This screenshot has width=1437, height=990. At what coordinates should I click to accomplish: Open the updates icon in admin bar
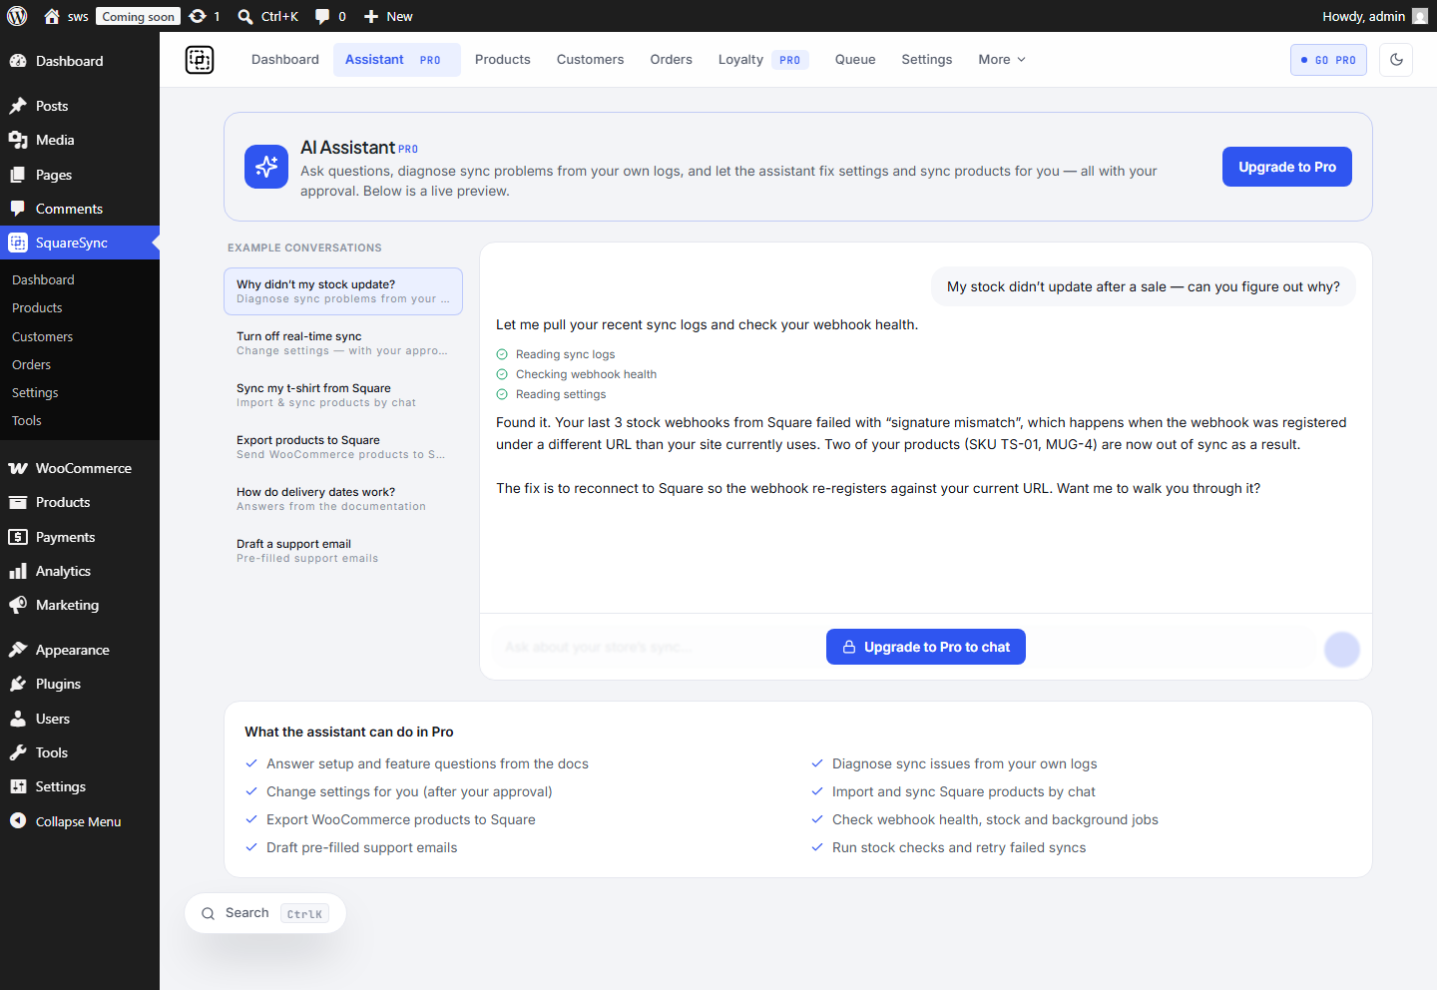coord(198,16)
